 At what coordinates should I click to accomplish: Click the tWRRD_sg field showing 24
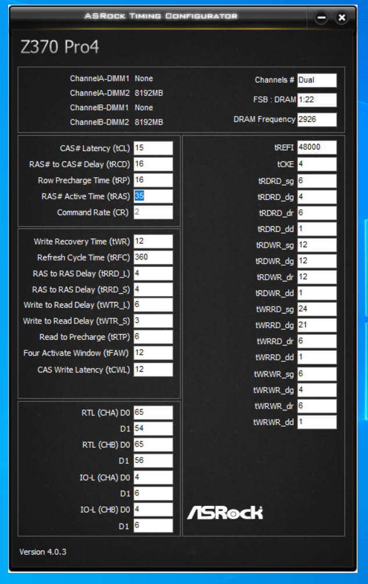click(317, 309)
